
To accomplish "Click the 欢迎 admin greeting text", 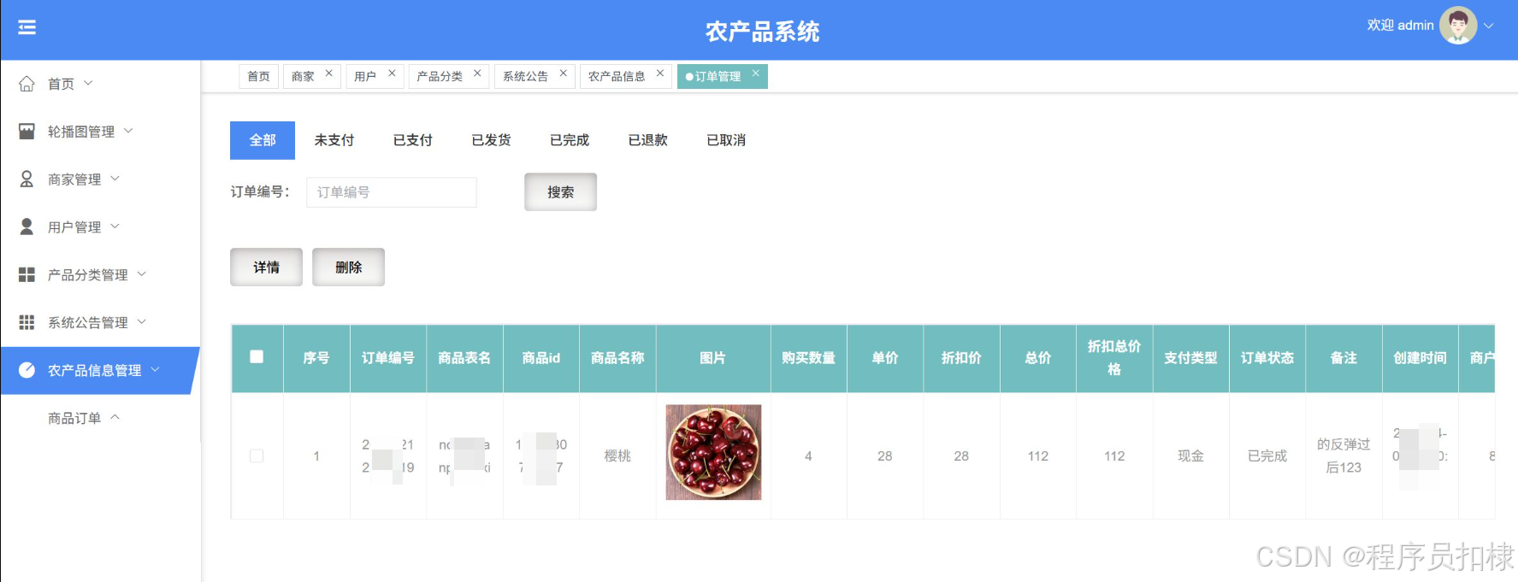I will (1400, 26).
